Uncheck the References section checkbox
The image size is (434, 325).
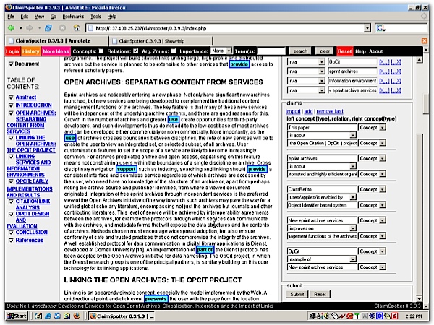11,240
